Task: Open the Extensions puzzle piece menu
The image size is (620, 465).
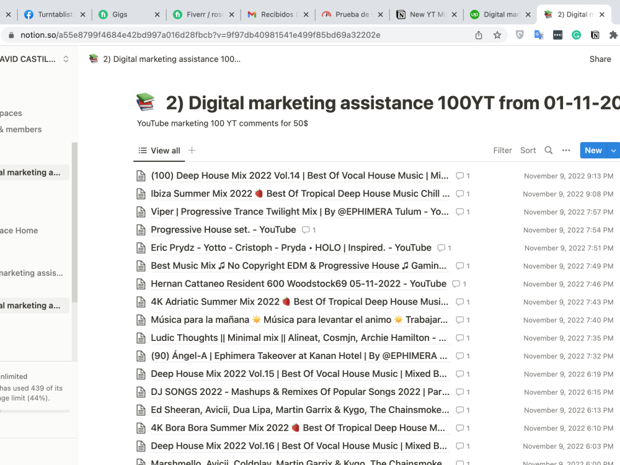Action: click(x=613, y=35)
